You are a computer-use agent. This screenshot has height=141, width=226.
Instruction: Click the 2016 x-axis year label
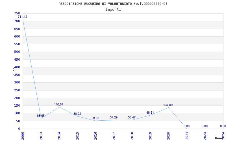click(x=96, y=136)
